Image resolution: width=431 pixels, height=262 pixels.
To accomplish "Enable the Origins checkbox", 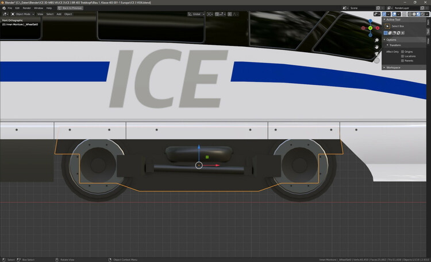I will [x=402, y=52].
